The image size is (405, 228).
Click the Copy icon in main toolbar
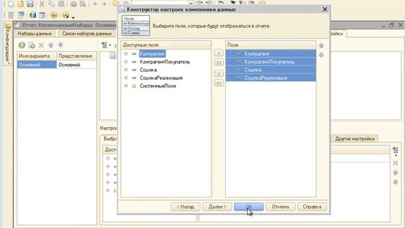(x=51, y=4)
